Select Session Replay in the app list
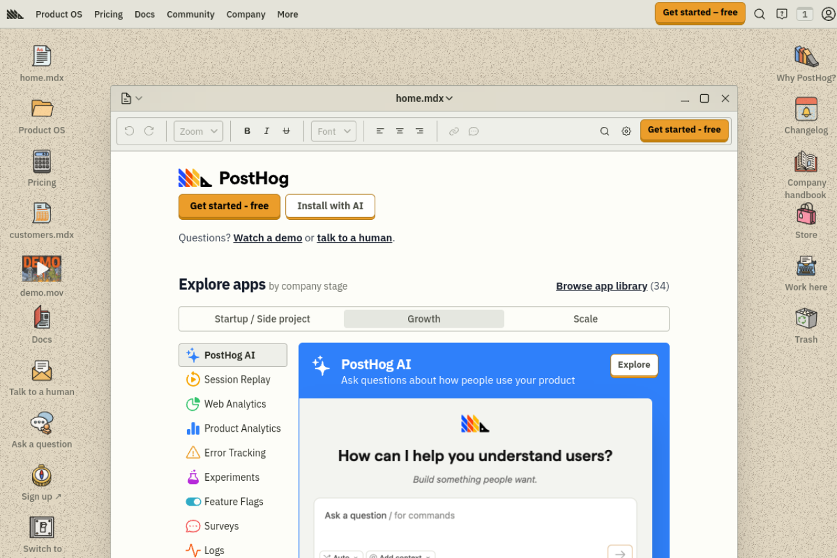 (237, 379)
